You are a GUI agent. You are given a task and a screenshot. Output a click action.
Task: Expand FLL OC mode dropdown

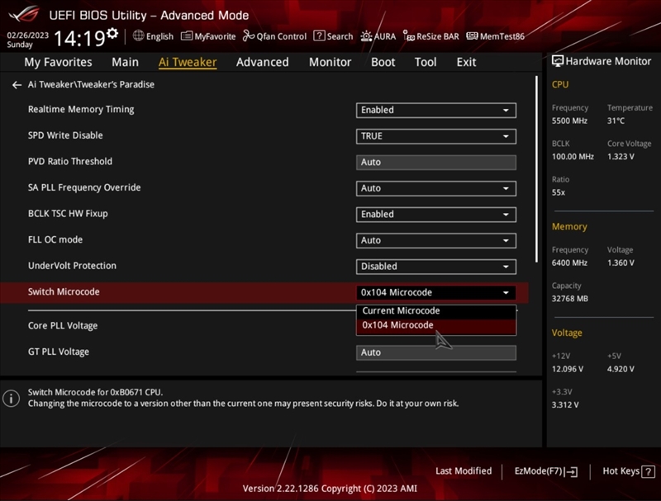click(x=436, y=241)
